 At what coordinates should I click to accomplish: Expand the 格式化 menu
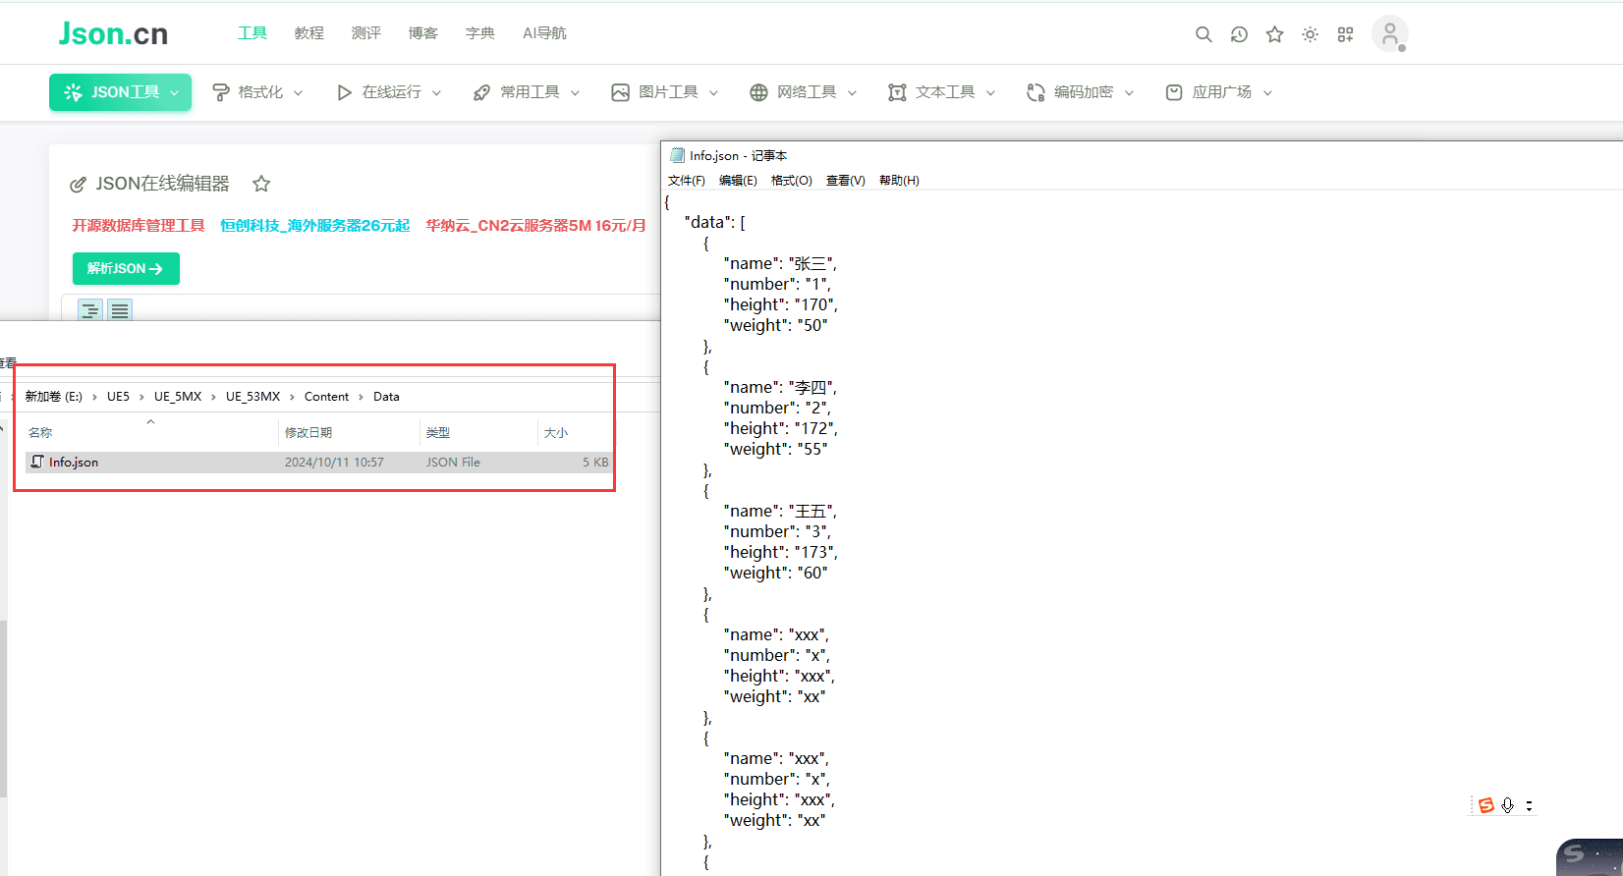(257, 92)
